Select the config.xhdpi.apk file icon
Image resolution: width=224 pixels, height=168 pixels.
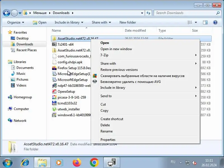tap(54, 62)
